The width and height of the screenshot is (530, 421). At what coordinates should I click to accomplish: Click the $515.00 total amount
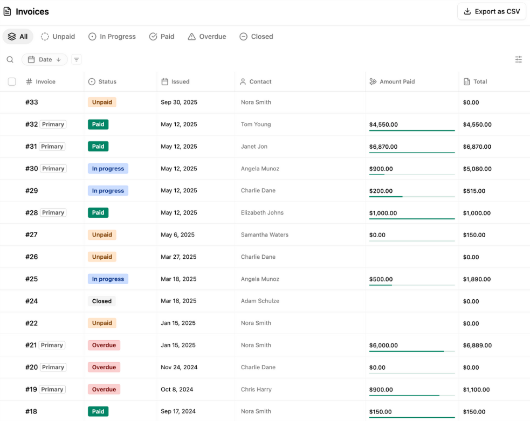tap(474, 191)
